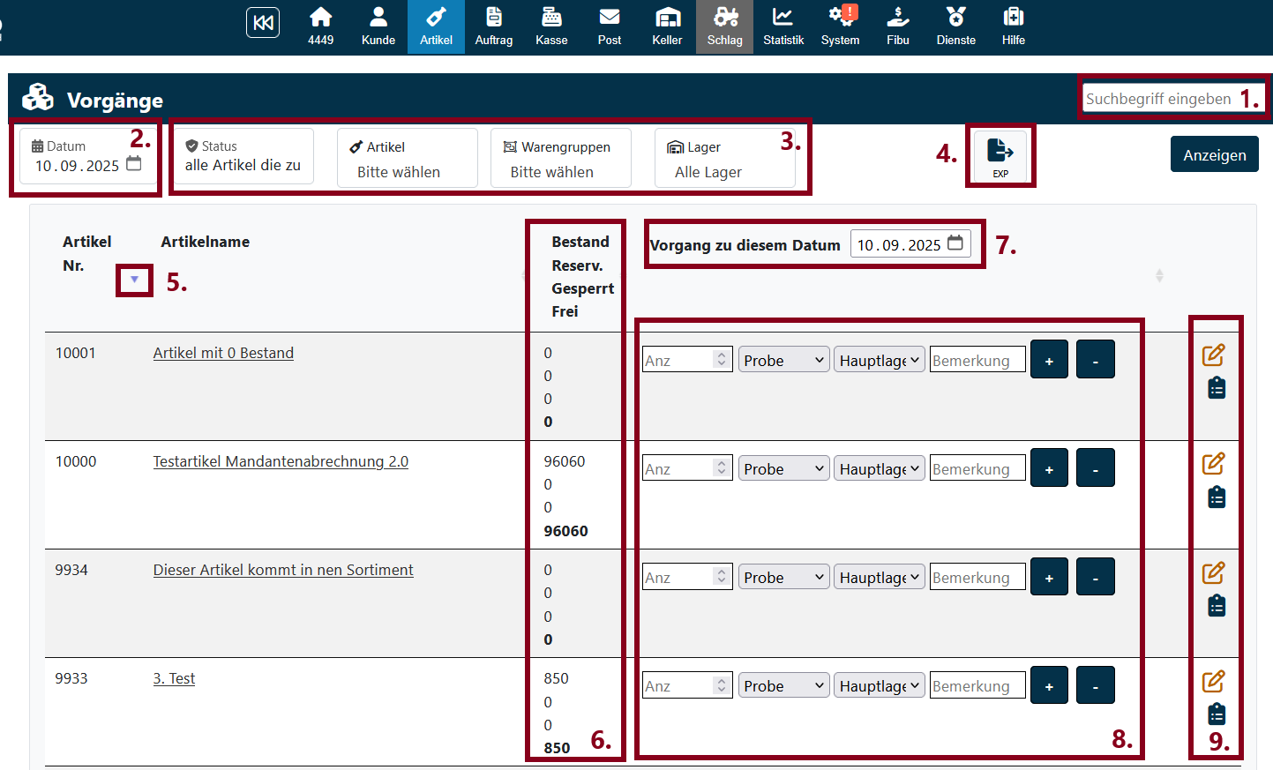
Task: Open the Warengruppen filter selector
Action: point(560,159)
